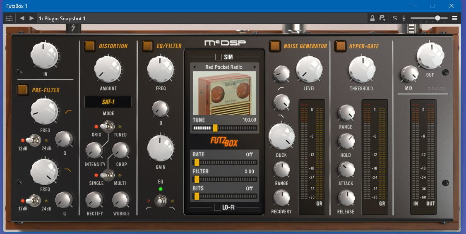This screenshot has width=466, height=234.
Task: Click the RATE slider handle
Action: click(x=197, y=162)
